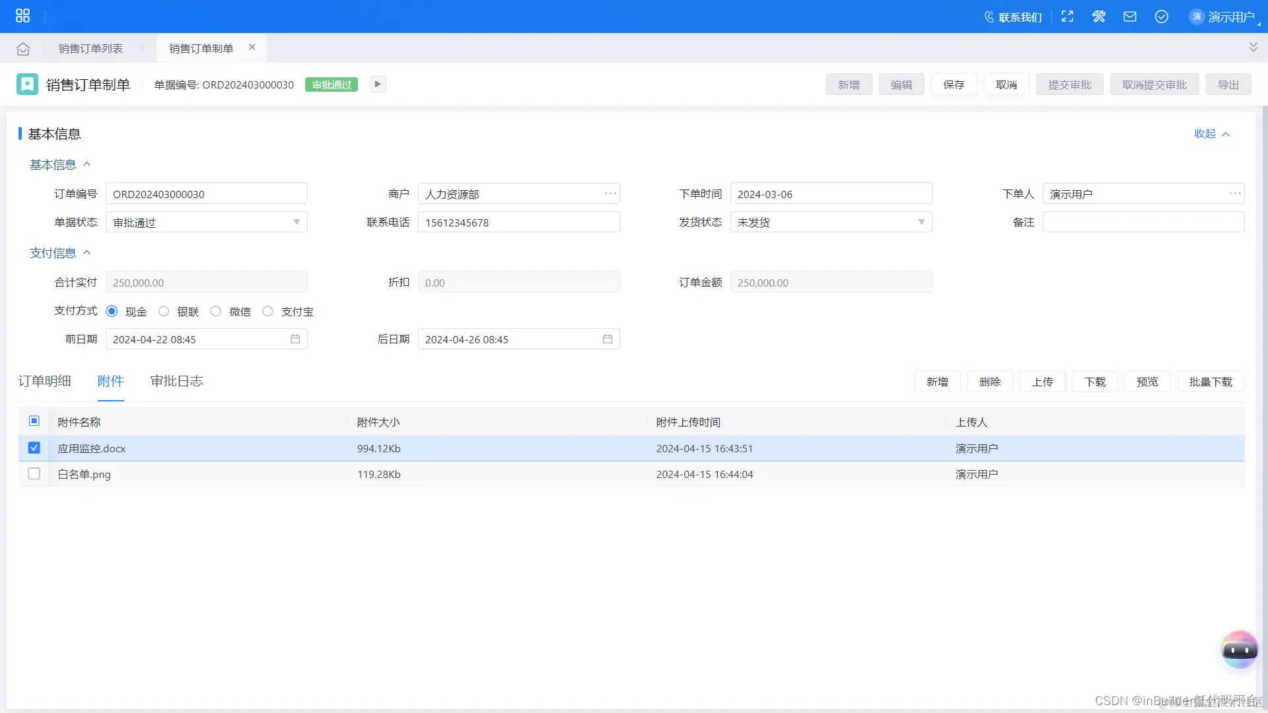Uncheck the 应用监控.docx row checkbox

(34, 448)
